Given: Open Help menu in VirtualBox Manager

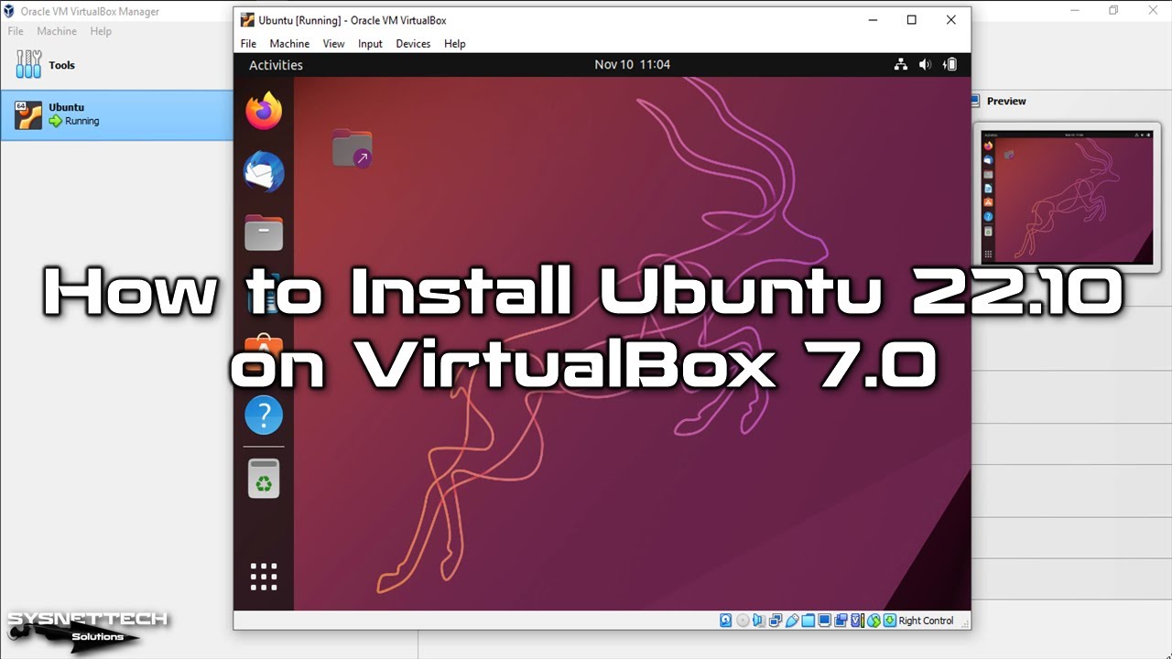Looking at the screenshot, I should (101, 31).
